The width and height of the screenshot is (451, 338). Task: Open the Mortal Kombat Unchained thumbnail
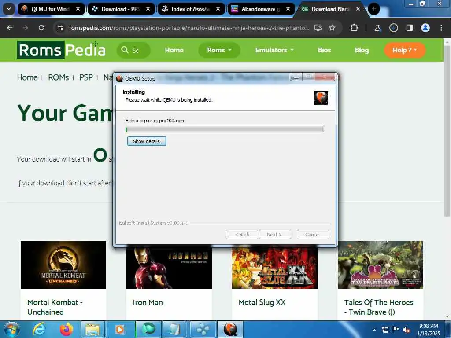(x=63, y=265)
